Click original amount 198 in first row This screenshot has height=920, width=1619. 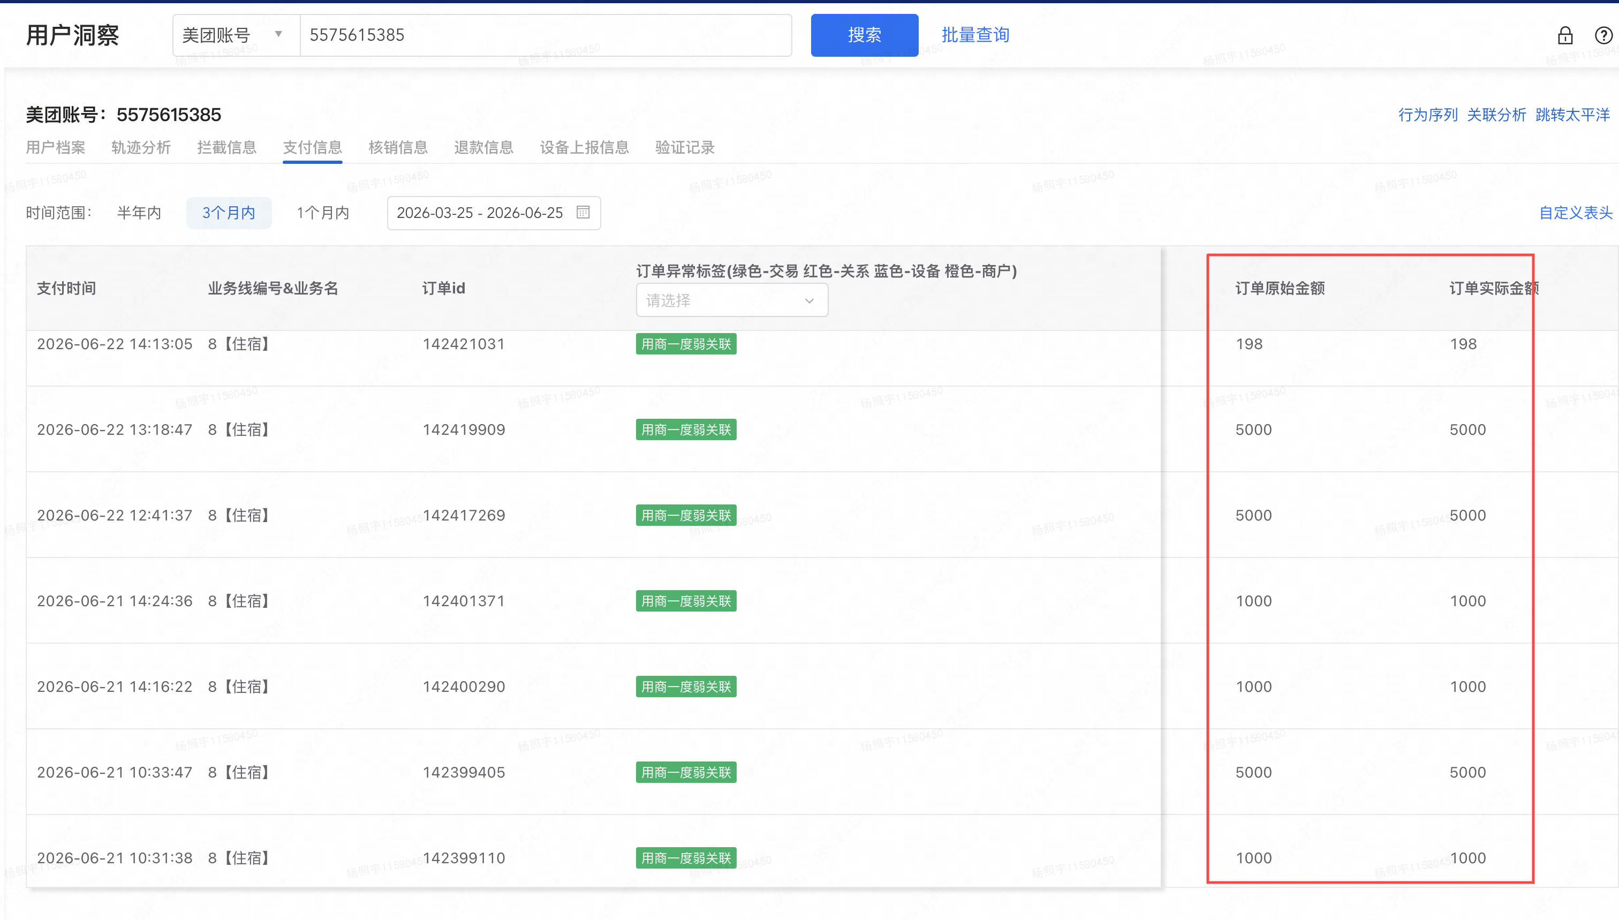1249,344
